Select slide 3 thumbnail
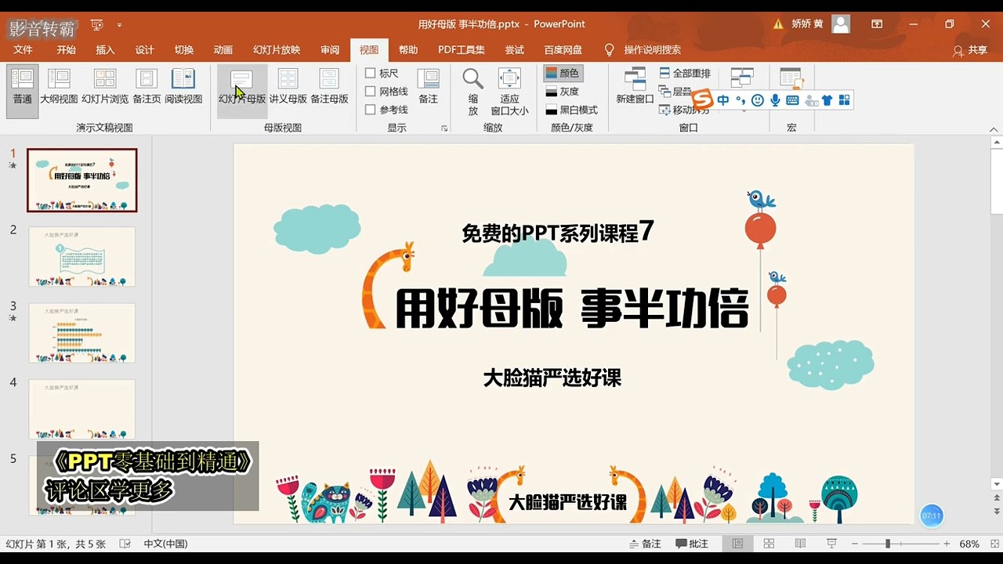1003x564 pixels. click(x=82, y=333)
